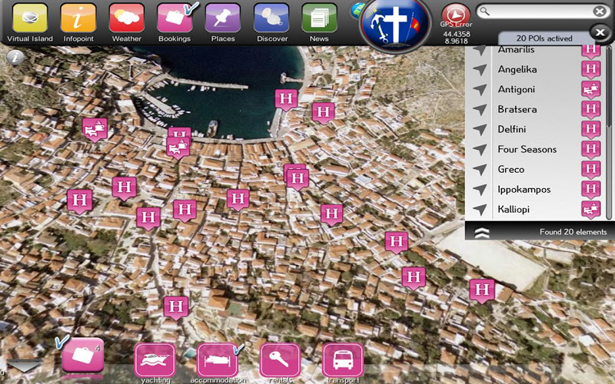Image resolution: width=615 pixels, height=384 pixels.
Task: Select Ippokampos in the POI list
Action: [524, 190]
